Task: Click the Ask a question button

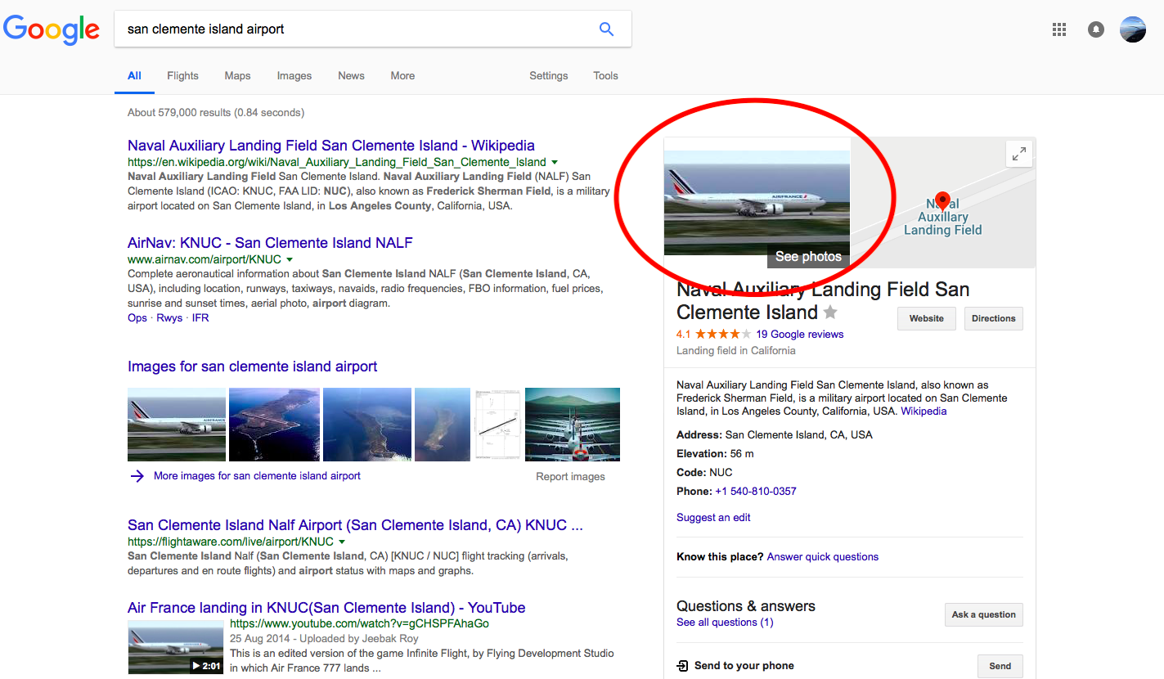Action: (984, 615)
